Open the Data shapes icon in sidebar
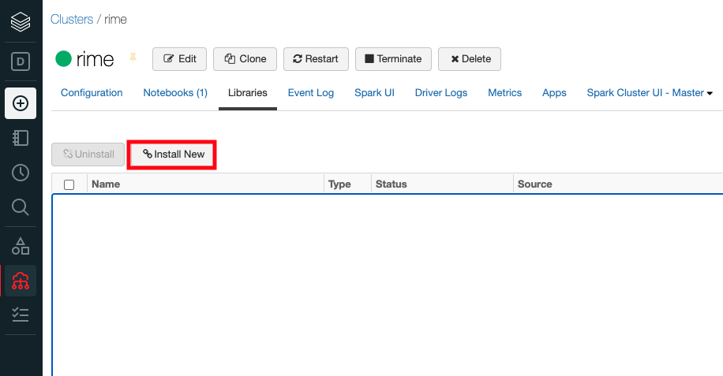Viewport: 723px width, 376px height. [x=21, y=246]
